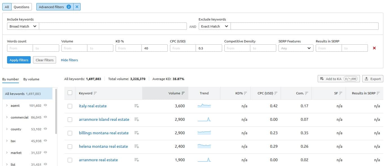Switch to the Questions tab
Viewport: 389px width, 166px height.
tap(21, 7)
